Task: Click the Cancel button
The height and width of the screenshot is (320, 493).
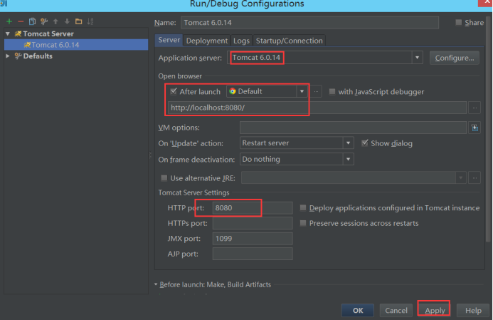Action: [x=396, y=311]
